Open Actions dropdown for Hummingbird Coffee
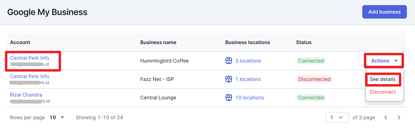This screenshot has width=415, height=137. coord(384,61)
